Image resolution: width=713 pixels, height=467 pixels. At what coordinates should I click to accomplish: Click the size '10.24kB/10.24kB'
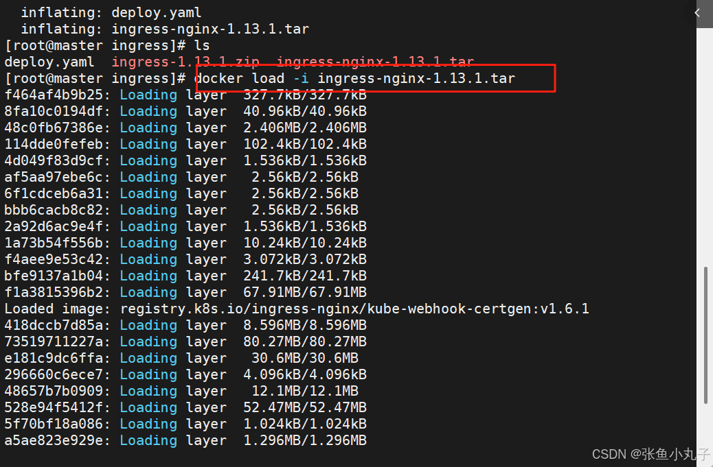coord(305,243)
